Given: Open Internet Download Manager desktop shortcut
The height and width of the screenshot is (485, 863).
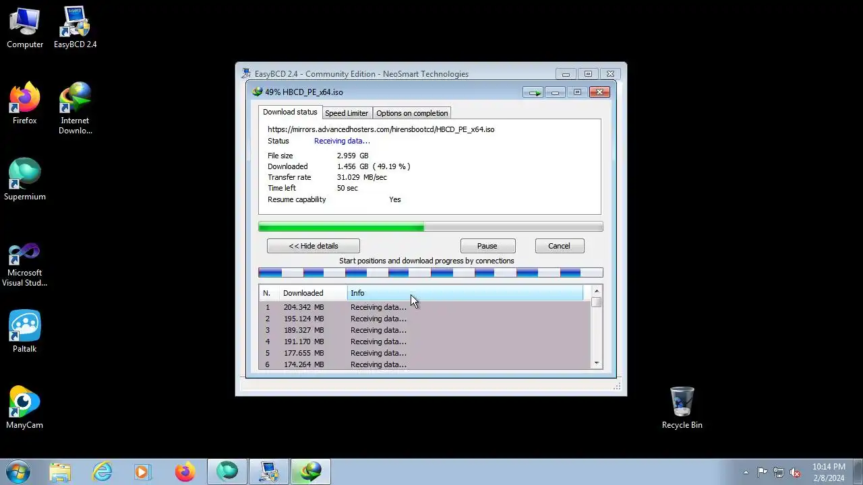Looking at the screenshot, I should [75, 108].
